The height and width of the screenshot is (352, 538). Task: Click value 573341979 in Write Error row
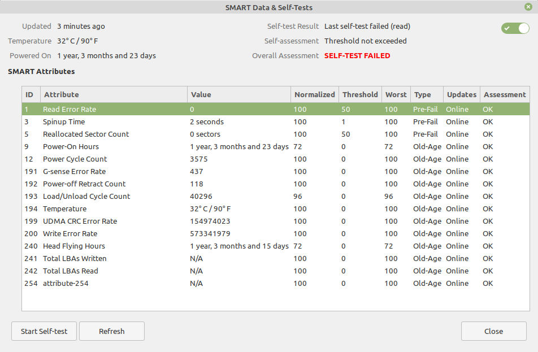pyautogui.click(x=210, y=234)
